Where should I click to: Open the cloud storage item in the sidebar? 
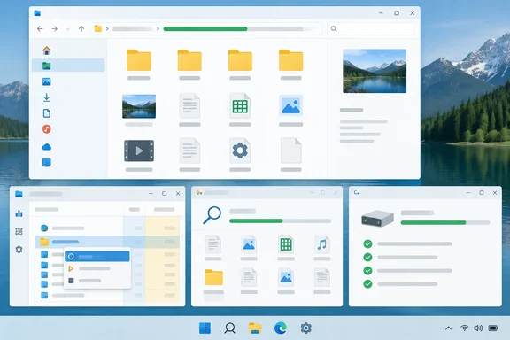tap(47, 147)
